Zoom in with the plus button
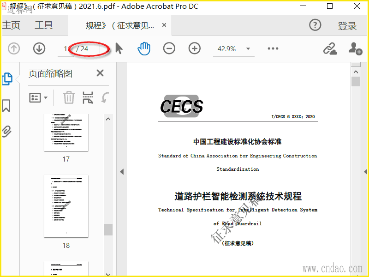 (x=194, y=48)
